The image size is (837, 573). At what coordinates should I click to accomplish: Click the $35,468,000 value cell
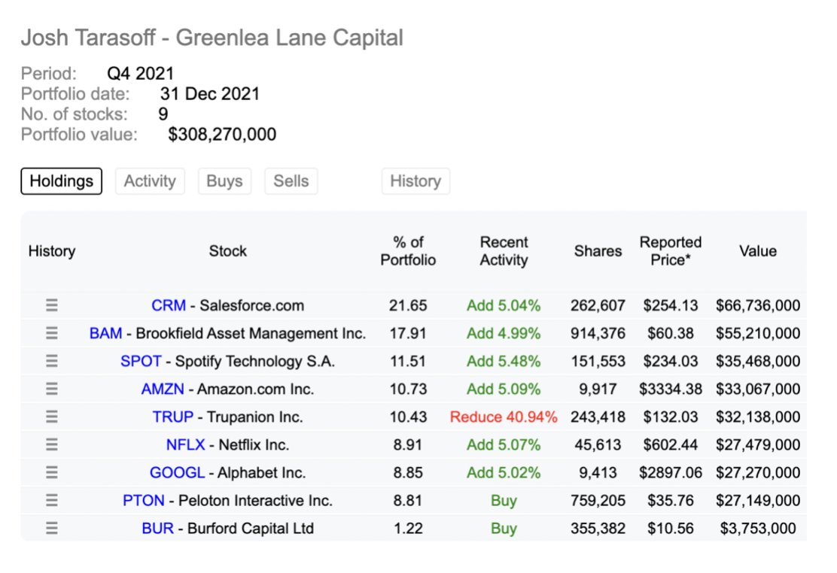pyautogui.click(x=758, y=361)
